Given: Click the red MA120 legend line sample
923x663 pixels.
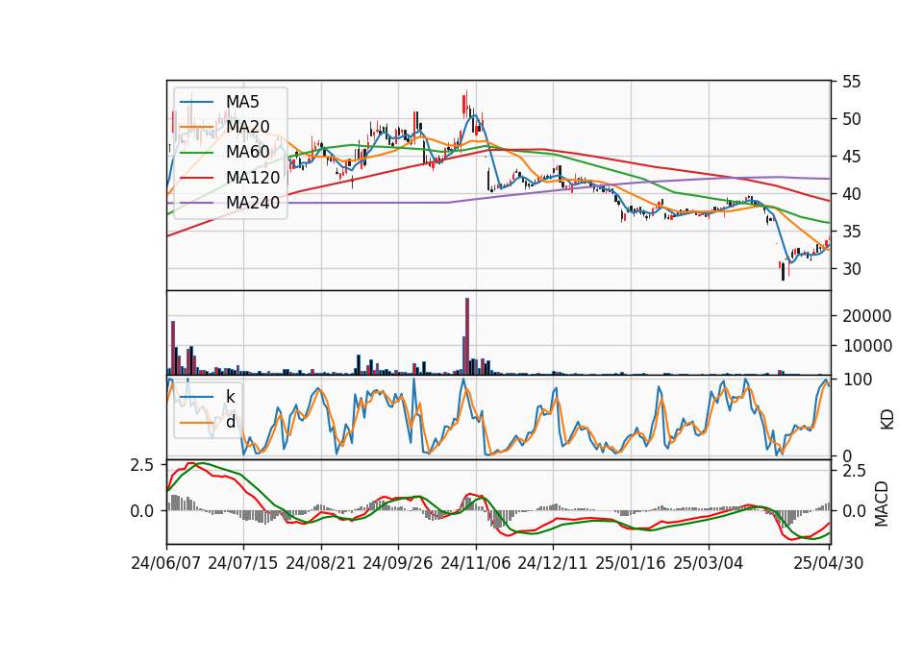Looking at the screenshot, I should [x=196, y=178].
